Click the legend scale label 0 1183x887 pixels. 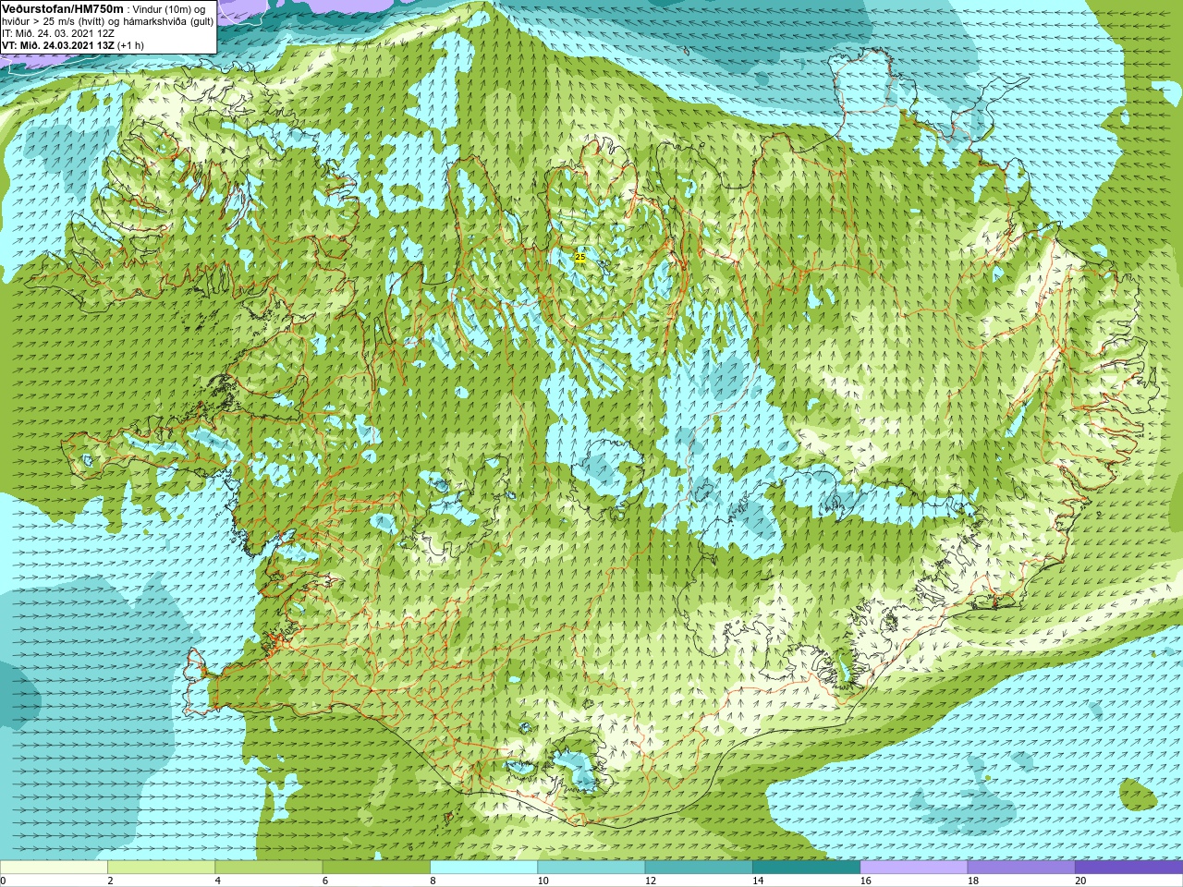3,881
